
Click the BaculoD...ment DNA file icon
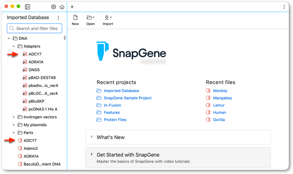coord(20,164)
